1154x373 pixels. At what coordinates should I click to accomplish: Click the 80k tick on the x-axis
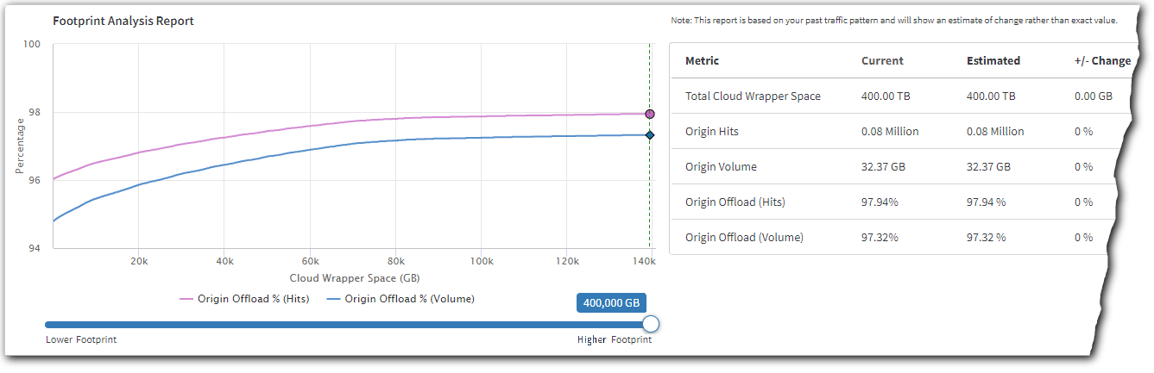[395, 261]
